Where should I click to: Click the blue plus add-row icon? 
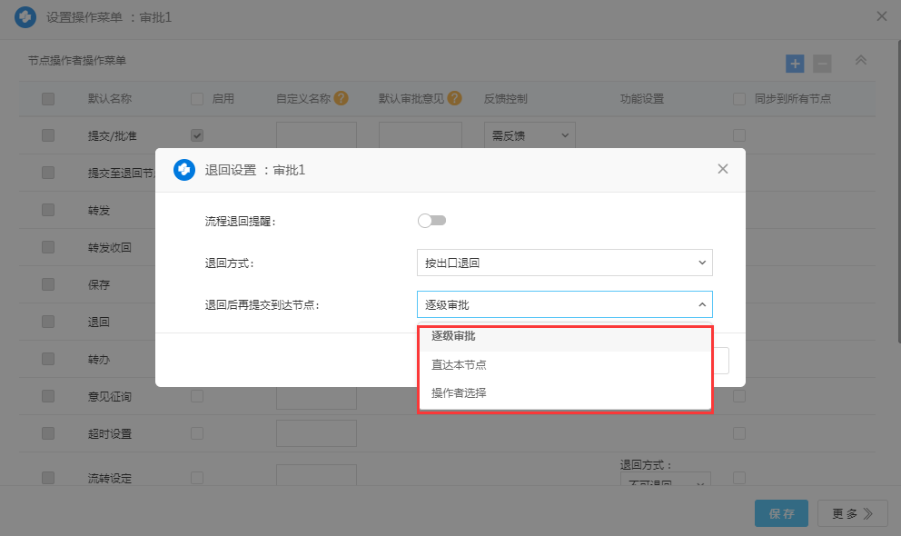click(795, 64)
